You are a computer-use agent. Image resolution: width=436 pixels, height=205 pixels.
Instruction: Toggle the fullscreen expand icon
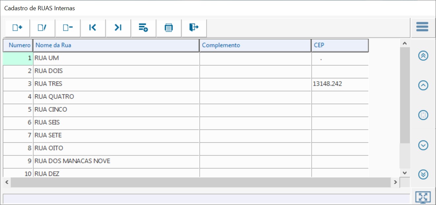tap(422, 197)
